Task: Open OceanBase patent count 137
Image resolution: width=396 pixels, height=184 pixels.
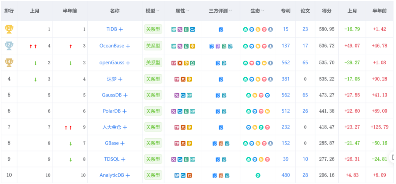Action: coord(286,46)
